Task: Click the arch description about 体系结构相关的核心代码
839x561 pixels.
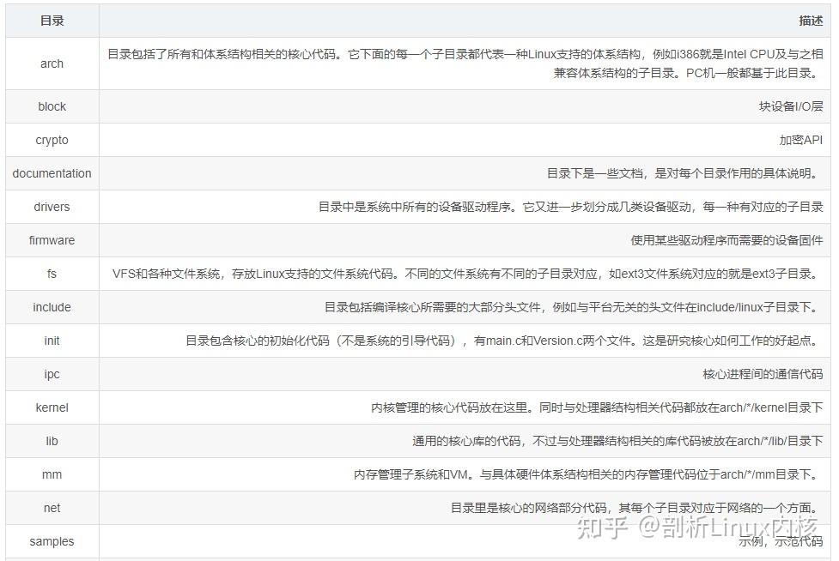Action: tap(465, 63)
